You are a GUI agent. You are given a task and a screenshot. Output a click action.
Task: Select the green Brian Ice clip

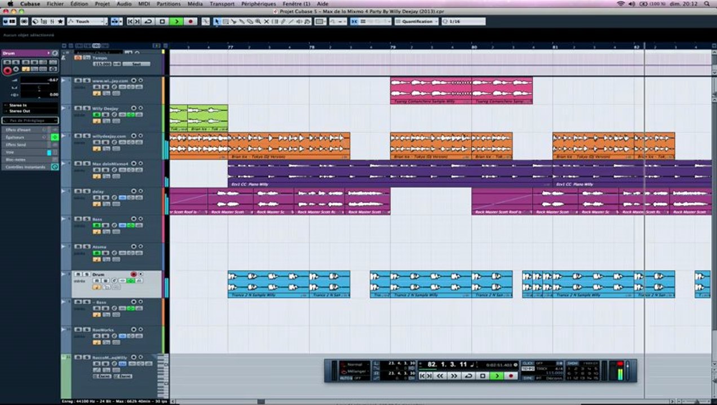click(207, 118)
